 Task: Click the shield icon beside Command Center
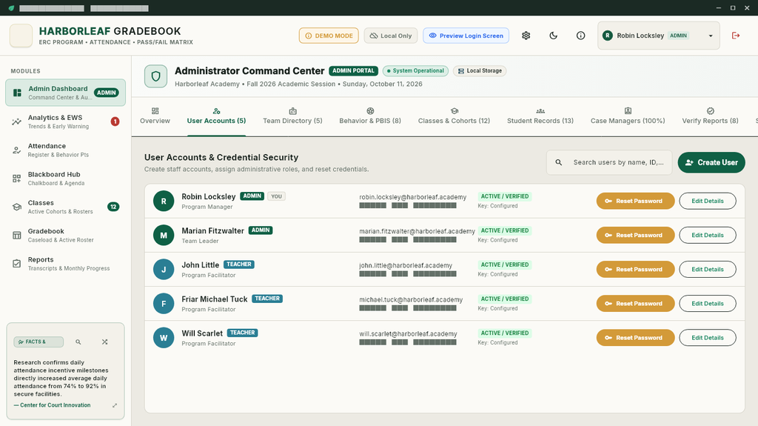(155, 76)
